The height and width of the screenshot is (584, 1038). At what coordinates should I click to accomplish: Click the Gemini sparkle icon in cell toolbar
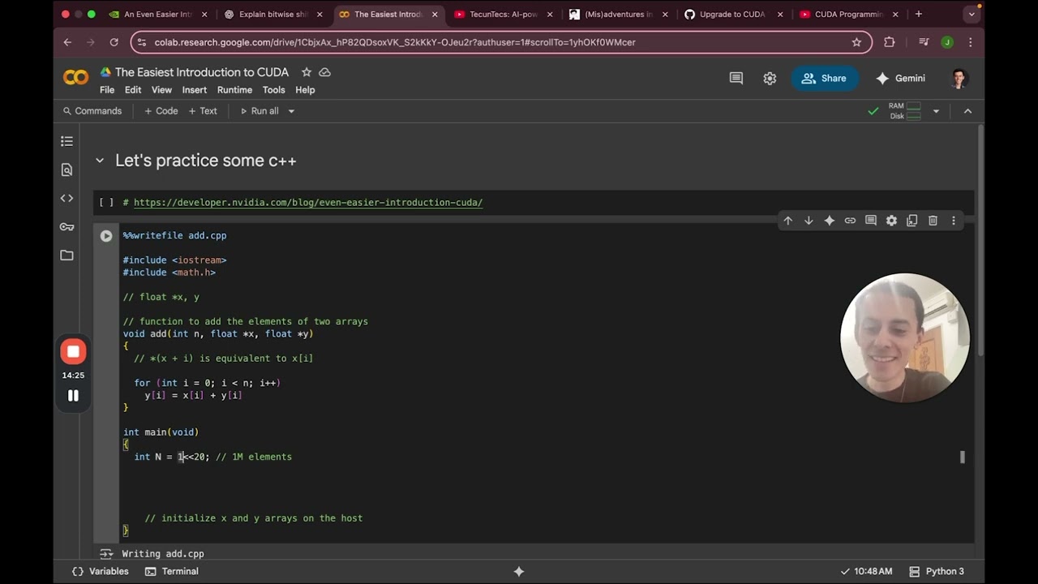(829, 221)
